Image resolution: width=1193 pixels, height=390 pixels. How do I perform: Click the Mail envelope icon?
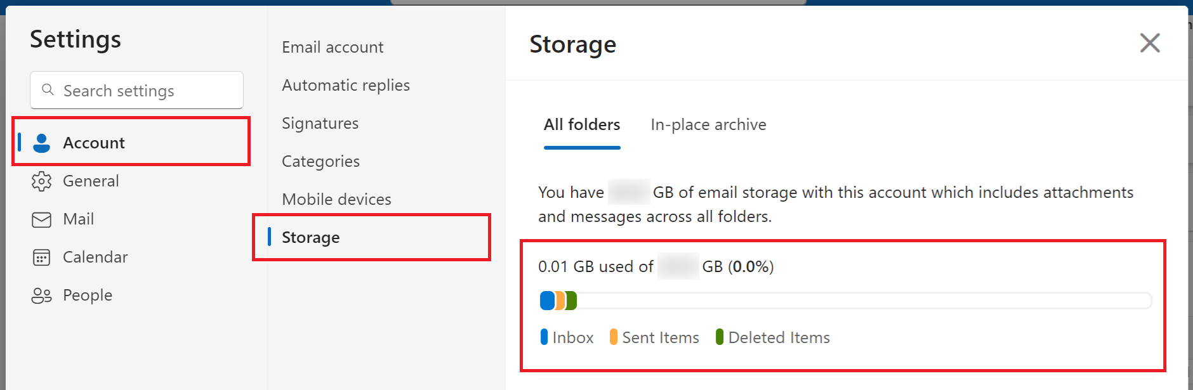point(41,219)
